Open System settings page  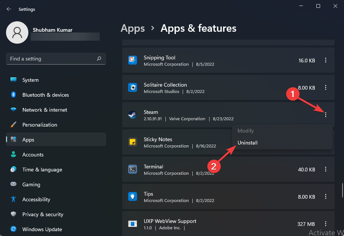56,80
